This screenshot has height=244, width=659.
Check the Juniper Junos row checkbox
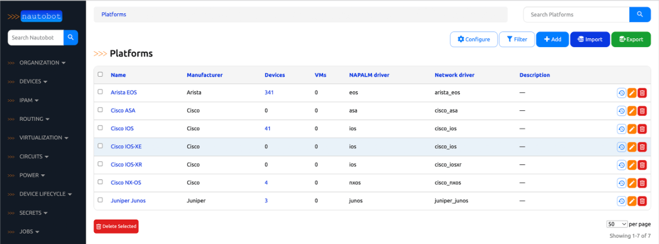pos(100,200)
